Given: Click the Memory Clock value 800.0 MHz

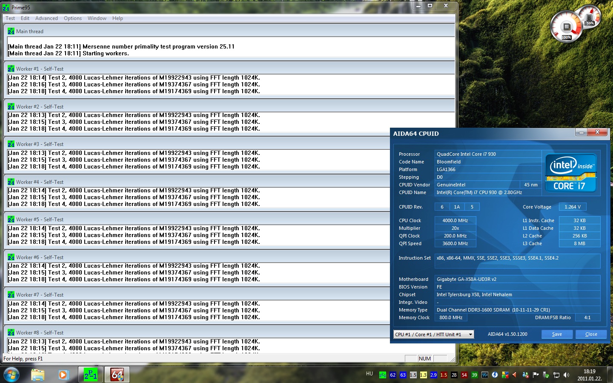Looking at the screenshot, I should coord(451,317).
